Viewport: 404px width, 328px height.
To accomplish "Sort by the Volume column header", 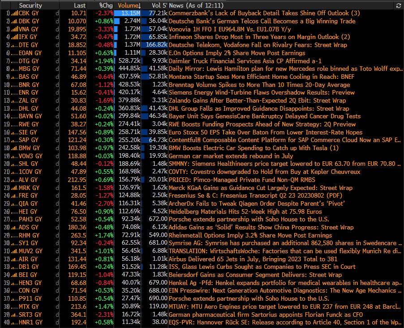I will point(129,5).
